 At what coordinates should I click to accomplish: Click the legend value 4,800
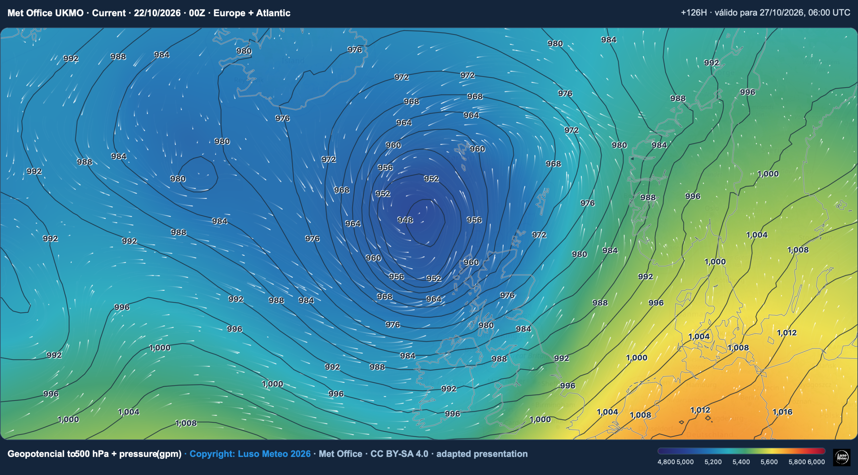666,462
